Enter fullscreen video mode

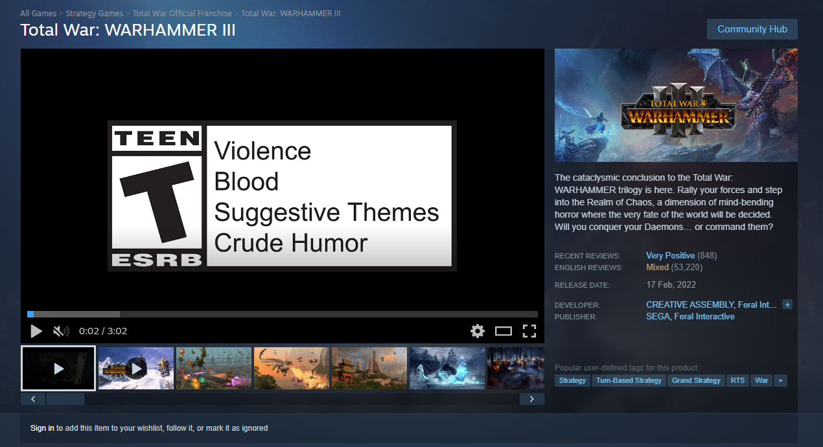pyautogui.click(x=529, y=331)
